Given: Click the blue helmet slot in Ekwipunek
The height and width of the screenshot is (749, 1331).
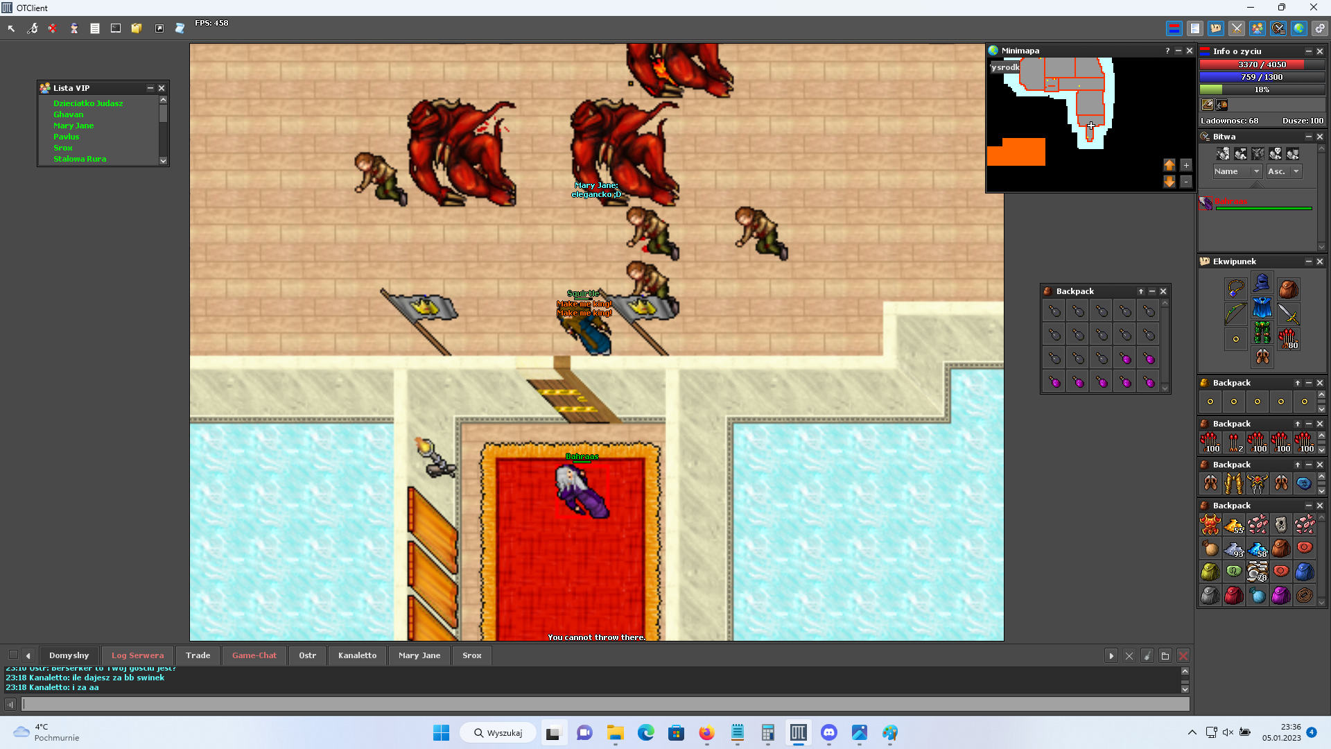Looking at the screenshot, I should click(x=1262, y=282).
